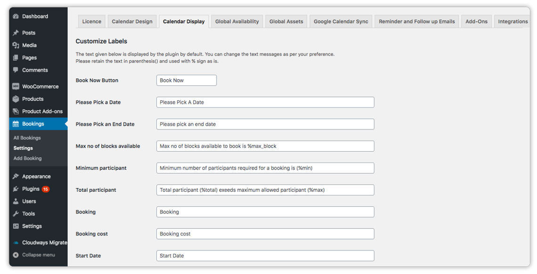Edit the Total participant message field
Viewport: 537px width, 274px height.
[265, 190]
